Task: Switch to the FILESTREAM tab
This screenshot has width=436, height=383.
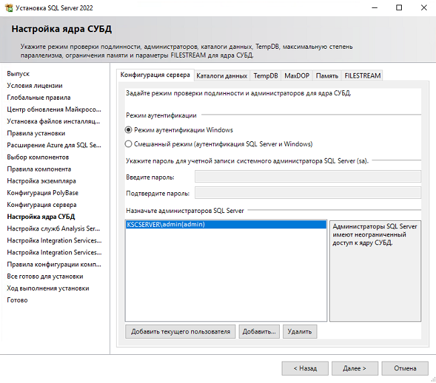Action: (x=362, y=76)
